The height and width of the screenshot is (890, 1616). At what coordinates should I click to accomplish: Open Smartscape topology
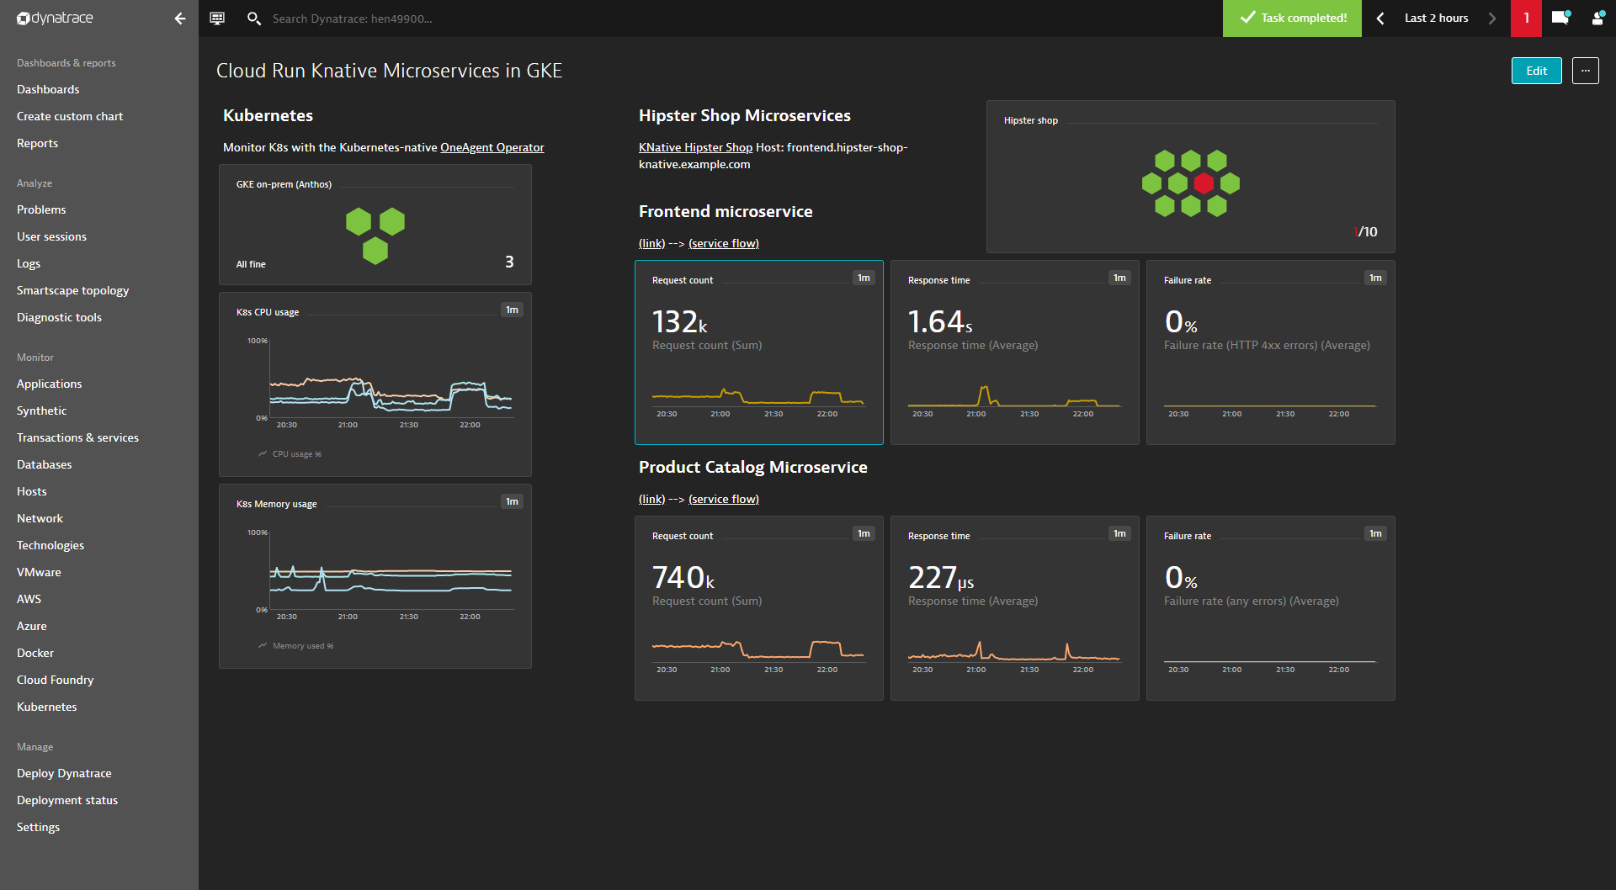click(x=73, y=290)
